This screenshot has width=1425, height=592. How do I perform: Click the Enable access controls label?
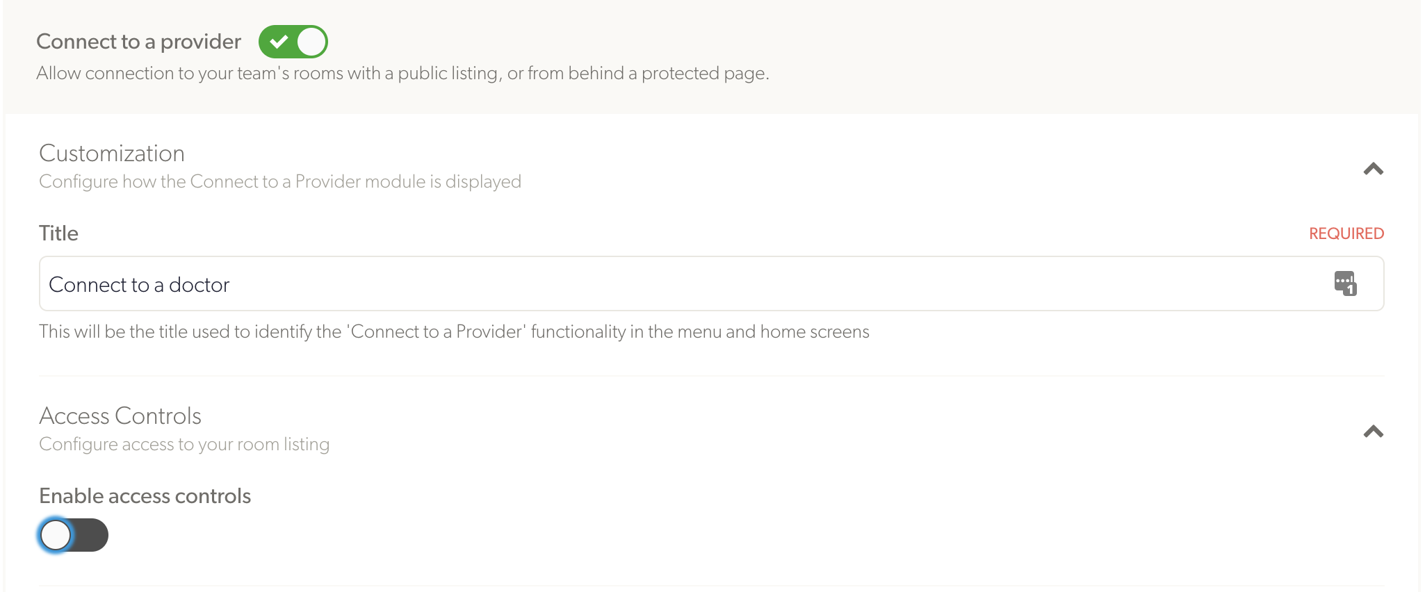(145, 496)
